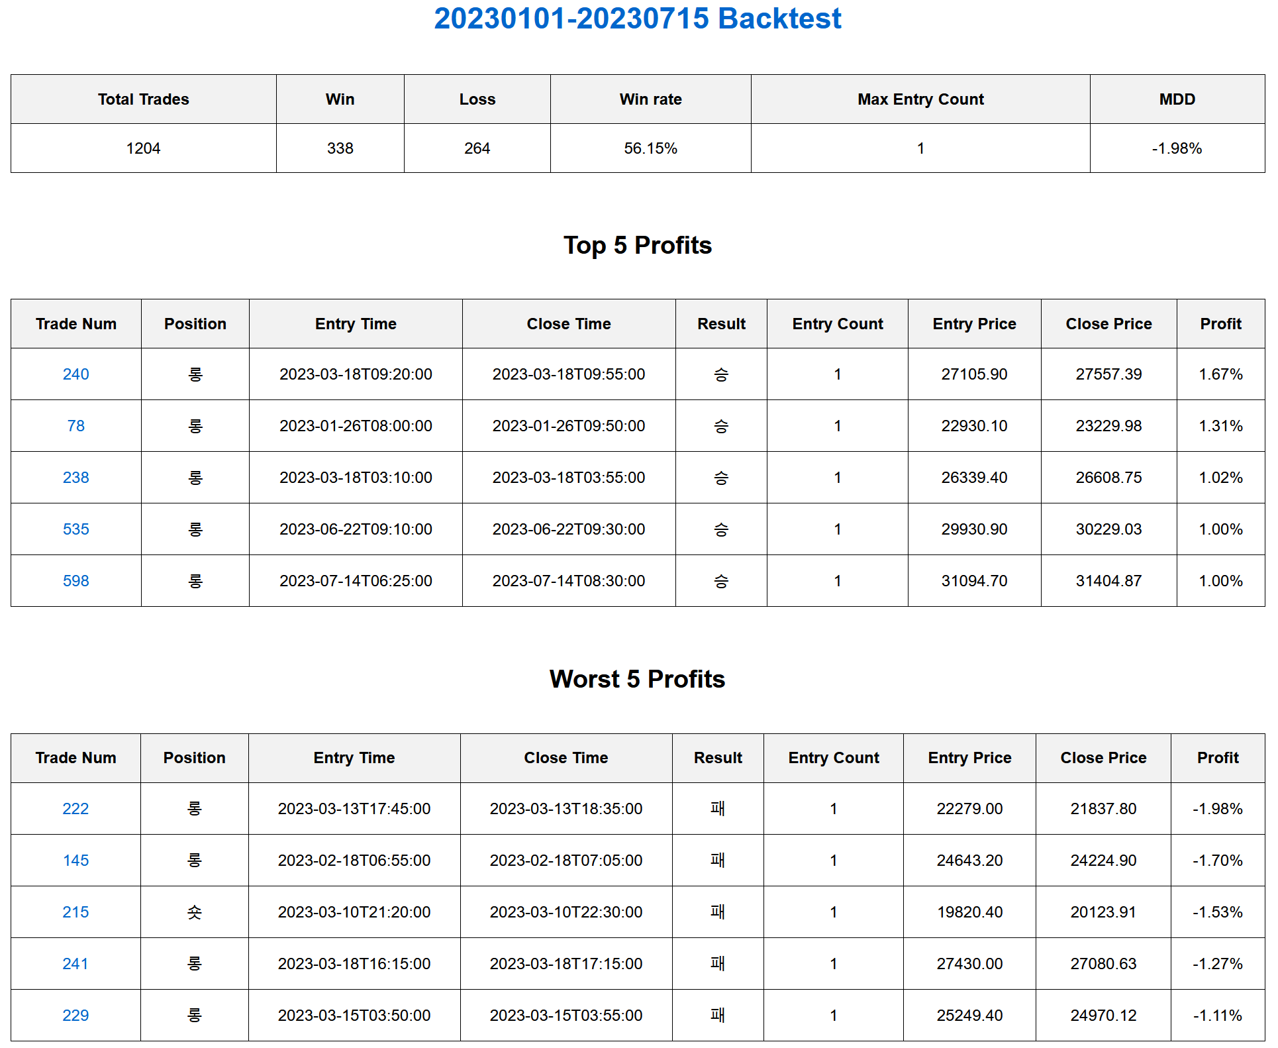Click the Win rate value 56.15%
1278x1048 pixels.
650,148
